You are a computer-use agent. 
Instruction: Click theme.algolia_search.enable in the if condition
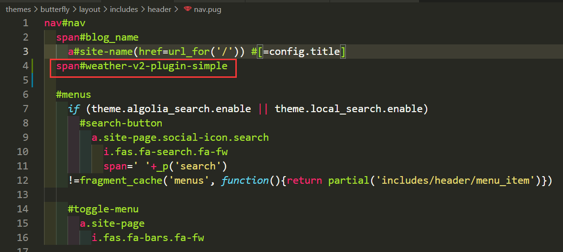[171, 109]
